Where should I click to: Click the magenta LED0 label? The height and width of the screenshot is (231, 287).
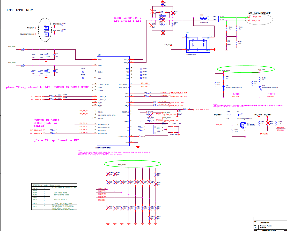236,94
